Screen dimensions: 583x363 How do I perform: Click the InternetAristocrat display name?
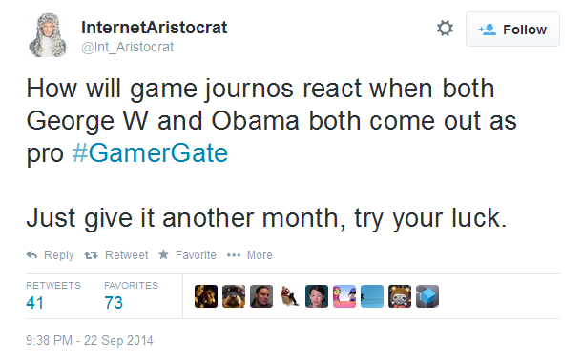tap(154, 28)
